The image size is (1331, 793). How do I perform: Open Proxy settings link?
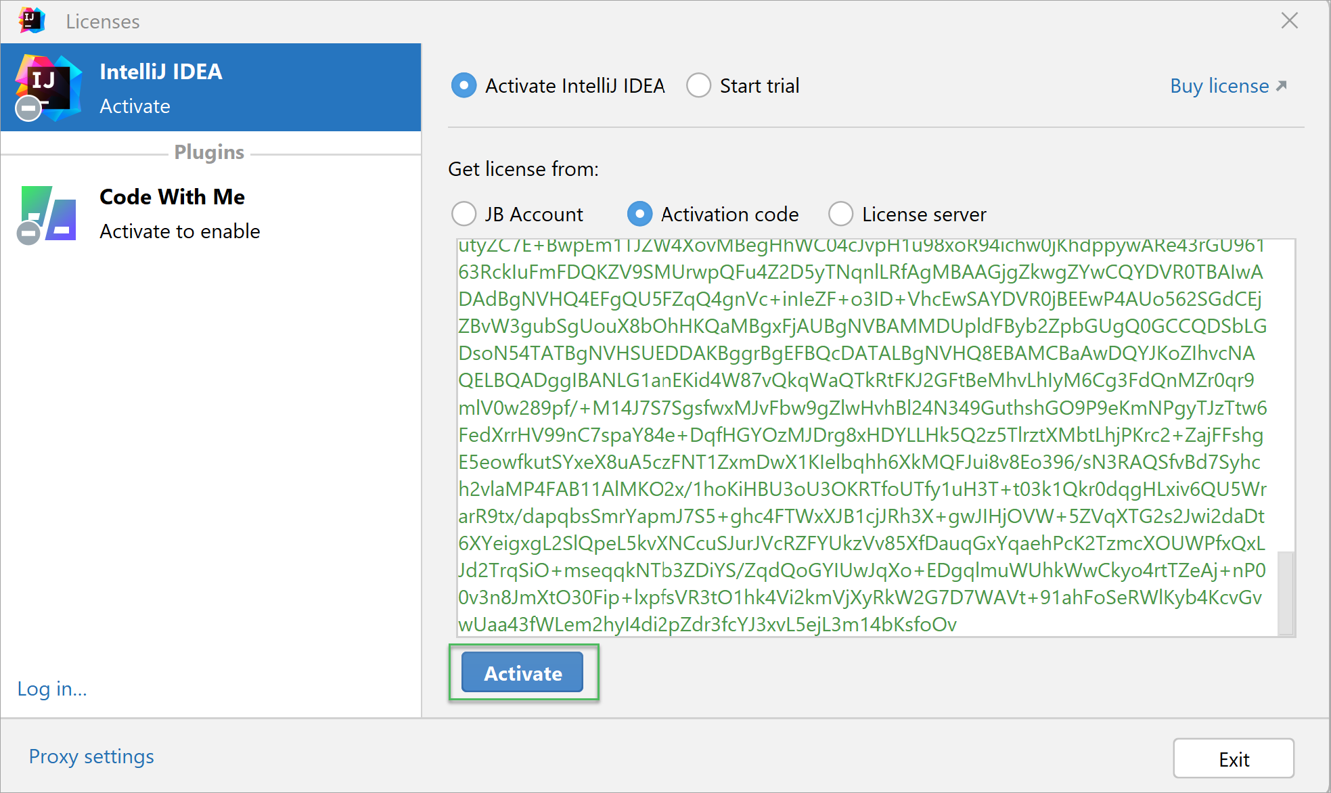click(x=91, y=756)
